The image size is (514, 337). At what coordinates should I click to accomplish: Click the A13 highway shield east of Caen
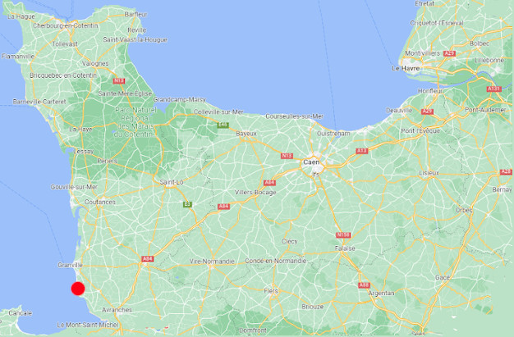point(362,151)
